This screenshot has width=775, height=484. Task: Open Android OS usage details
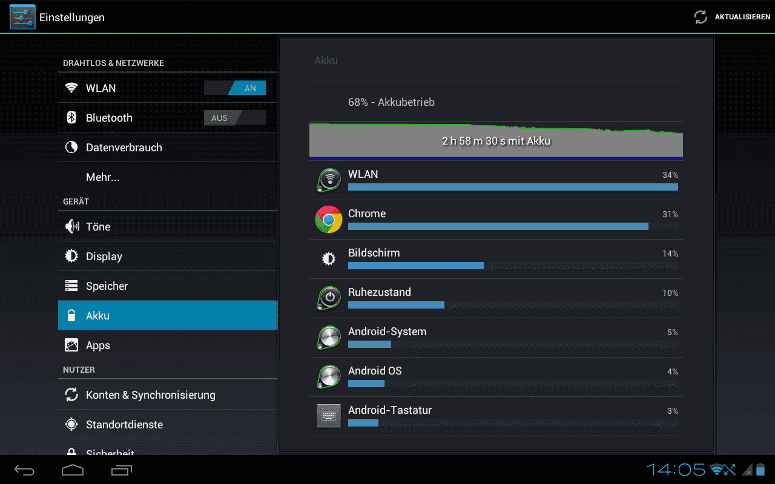[x=496, y=377]
